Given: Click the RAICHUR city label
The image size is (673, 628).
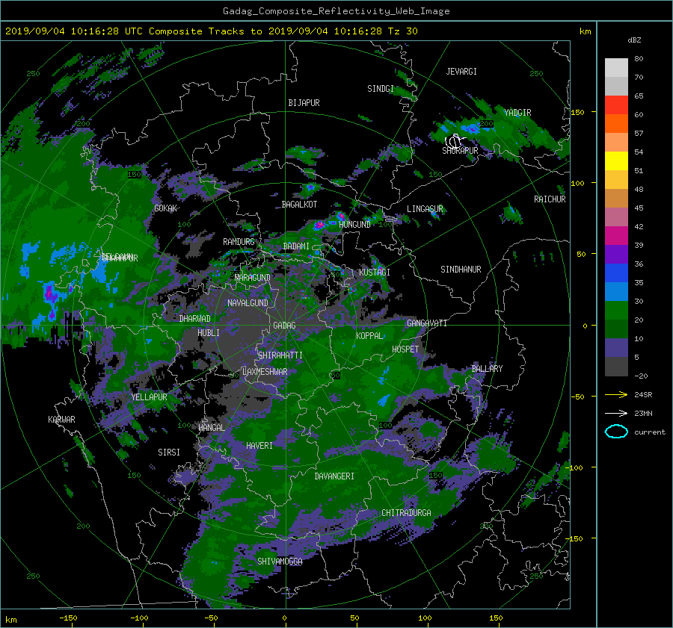Looking at the screenshot, I should [x=550, y=199].
